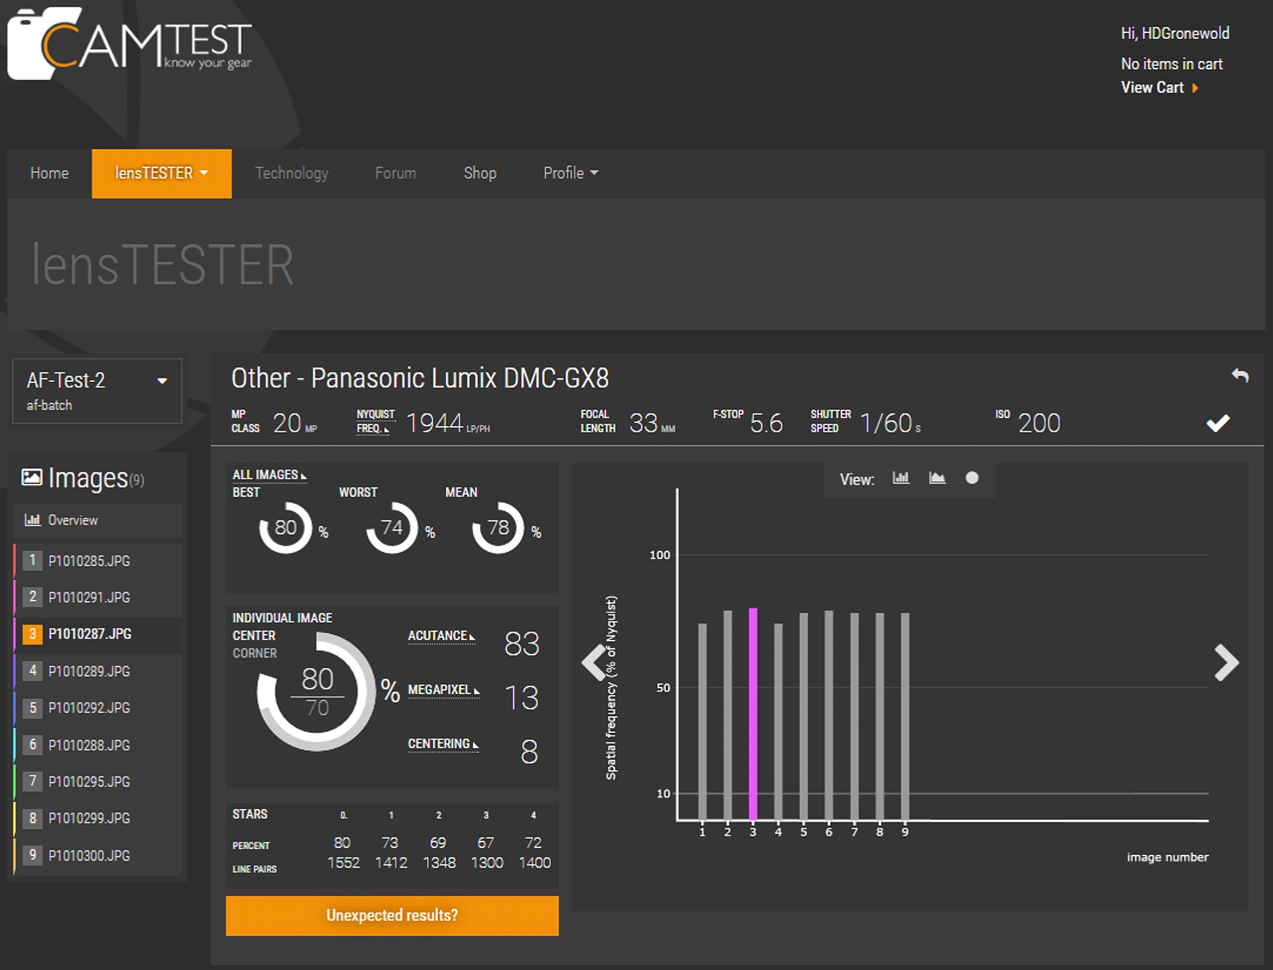Click the 1300 line pairs value
Screen dimensions: 1273x970
(x=487, y=863)
